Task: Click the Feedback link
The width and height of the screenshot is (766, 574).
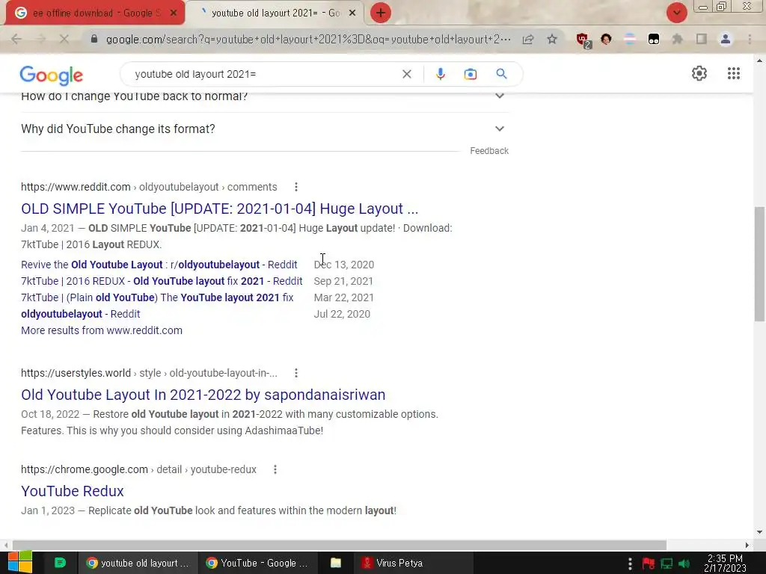Action: (x=489, y=151)
